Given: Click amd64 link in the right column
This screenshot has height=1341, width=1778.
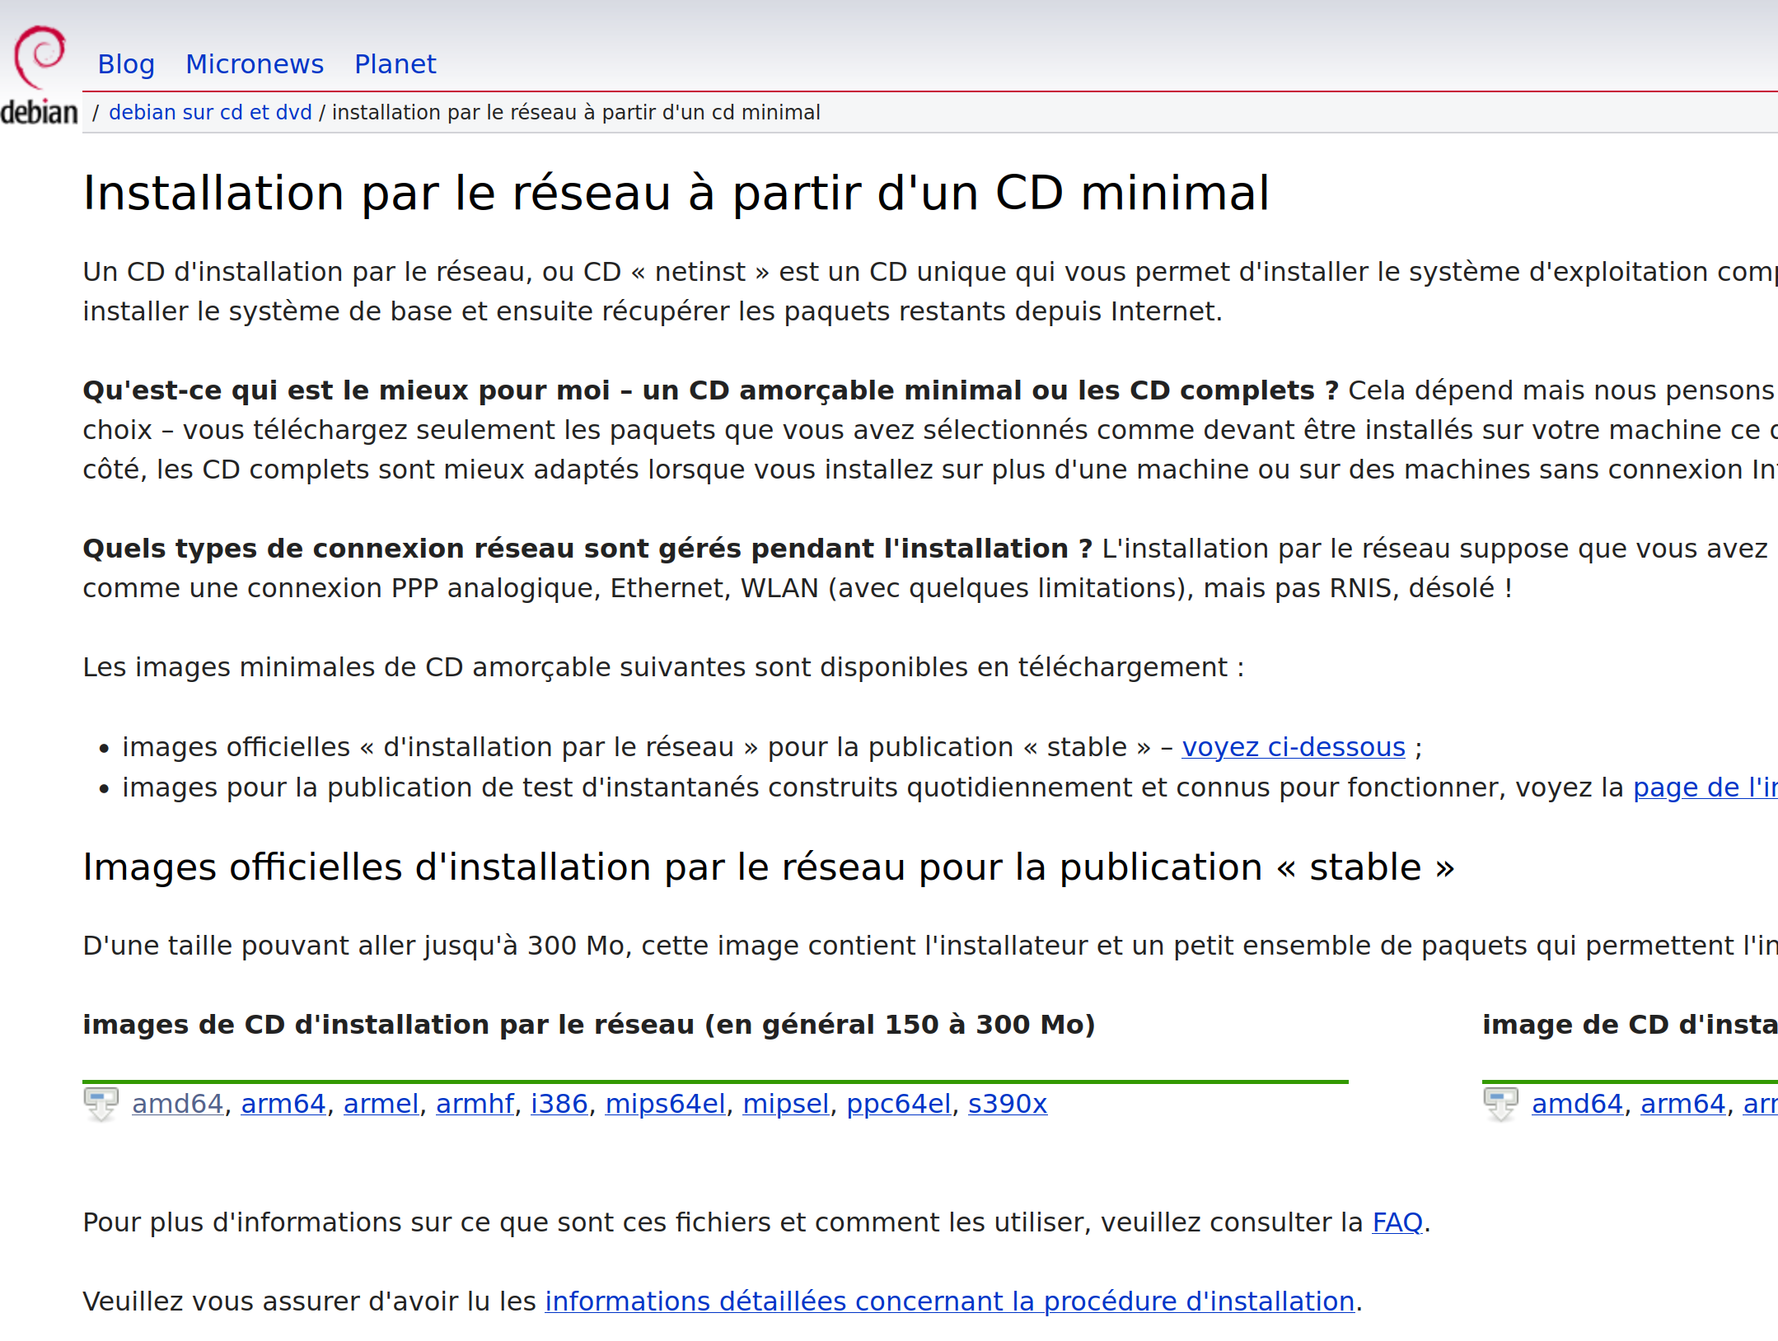Looking at the screenshot, I should tap(1576, 1104).
